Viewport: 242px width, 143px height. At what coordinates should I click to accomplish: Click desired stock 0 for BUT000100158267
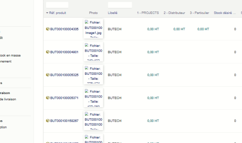click(235, 121)
